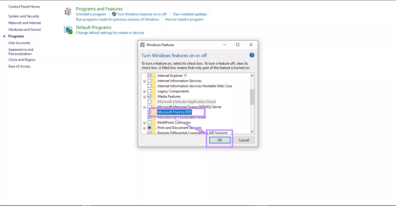This screenshot has width=396, height=206.
Task: Select Legacy Components list item text
Action: point(173,91)
